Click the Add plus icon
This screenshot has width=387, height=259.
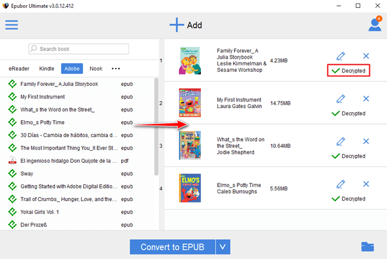point(177,25)
